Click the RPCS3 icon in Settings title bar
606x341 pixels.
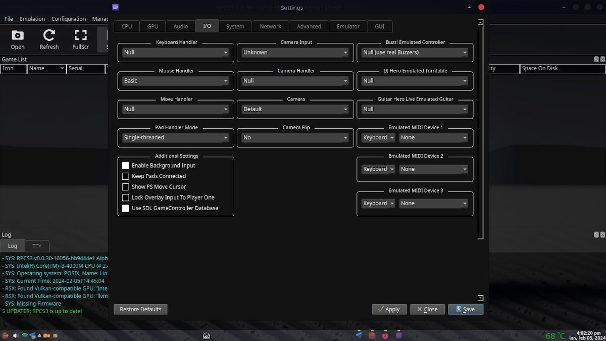(x=116, y=7)
